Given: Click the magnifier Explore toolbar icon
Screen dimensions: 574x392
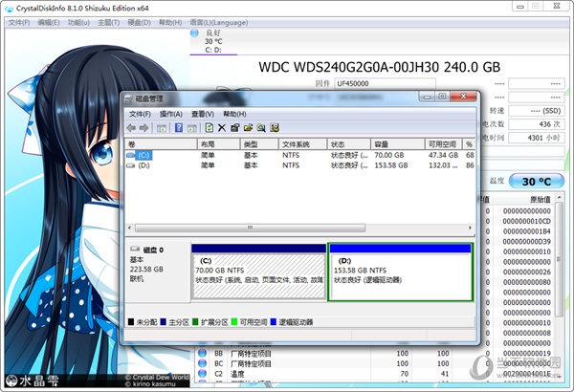Looking at the screenshot, I should click(x=261, y=128).
